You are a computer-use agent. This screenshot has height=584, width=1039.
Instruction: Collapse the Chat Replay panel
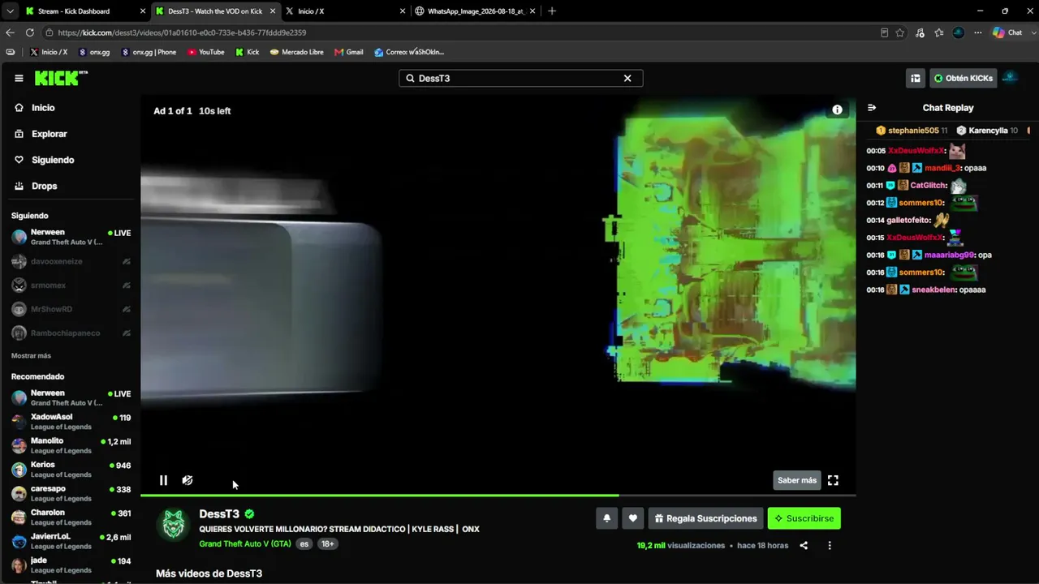(872, 107)
